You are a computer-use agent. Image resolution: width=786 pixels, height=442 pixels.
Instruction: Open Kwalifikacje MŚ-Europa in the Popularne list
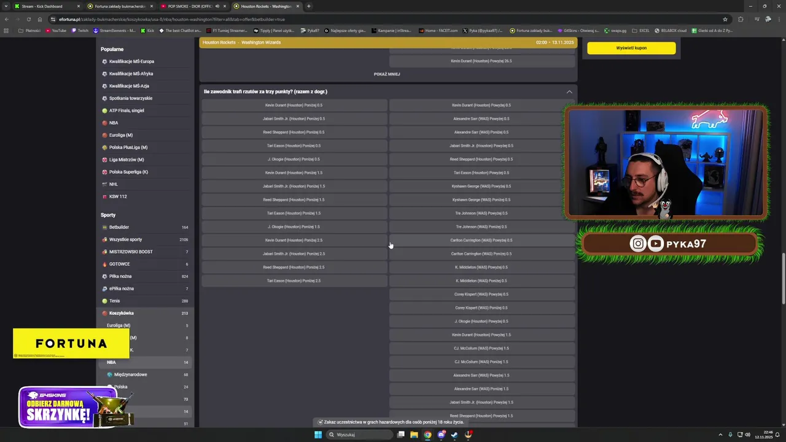pyautogui.click(x=146, y=61)
